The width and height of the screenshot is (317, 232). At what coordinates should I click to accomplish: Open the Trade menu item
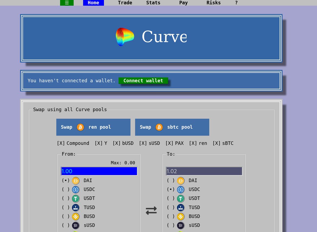(125, 3)
